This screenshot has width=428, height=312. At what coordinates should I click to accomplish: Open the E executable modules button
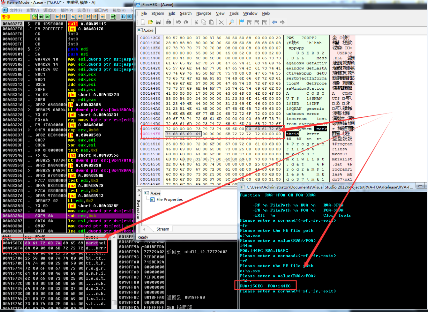pyautogui.click(x=130, y=17)
